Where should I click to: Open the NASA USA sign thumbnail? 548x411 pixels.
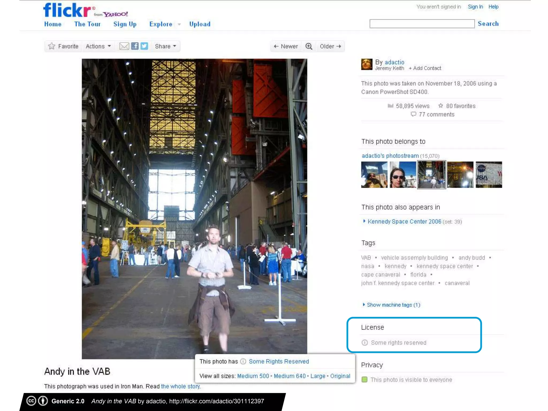[x=489, y=175]
